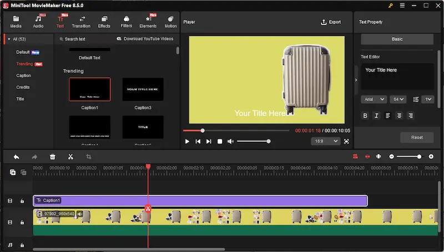This screenshot has height=252, width=444.
Task: Open the Effects library
Action: (x=104, y=22)
